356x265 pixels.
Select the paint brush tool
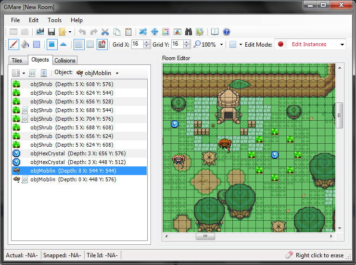click(14, 45)
